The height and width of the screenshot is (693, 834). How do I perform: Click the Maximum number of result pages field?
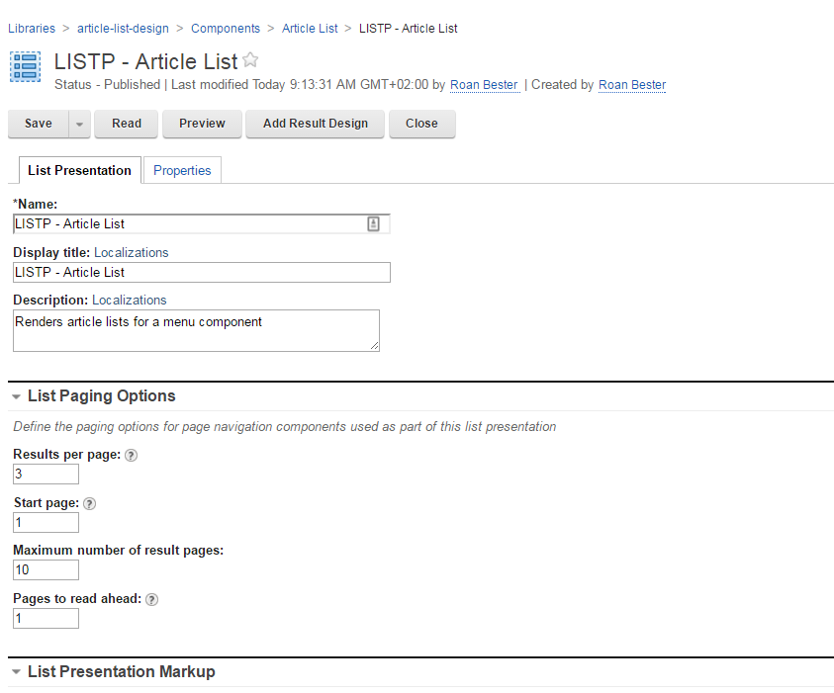click(46, 570)
